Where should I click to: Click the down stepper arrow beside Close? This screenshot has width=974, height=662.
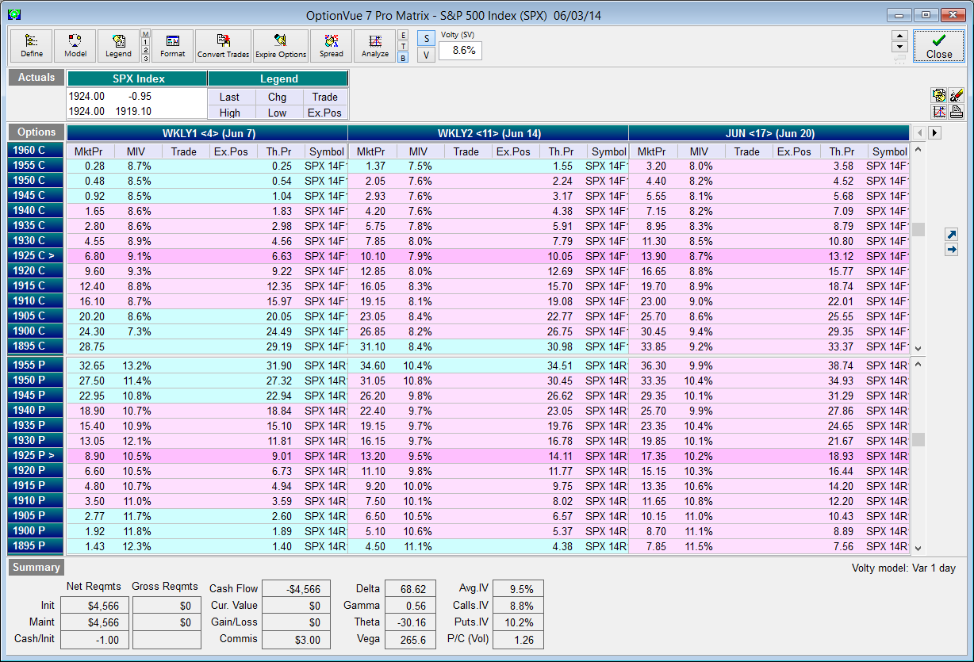899,47
